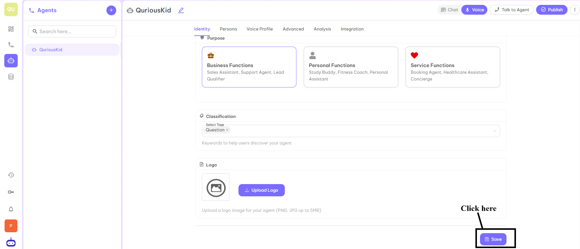Publish the agent
The width and height of the screenshot is (580, 249).
552,10
